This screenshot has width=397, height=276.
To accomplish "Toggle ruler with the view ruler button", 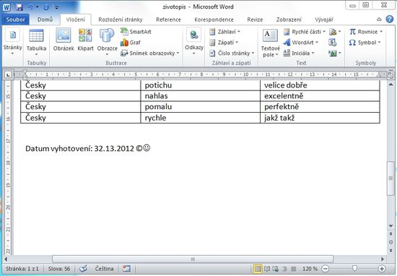I will point(391,76).
